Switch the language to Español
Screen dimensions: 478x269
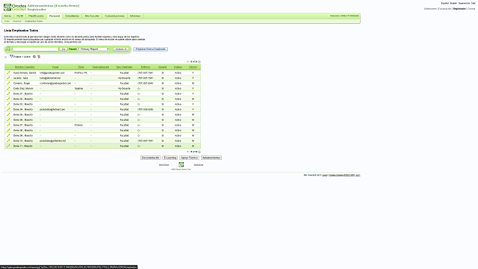(445, 3)
